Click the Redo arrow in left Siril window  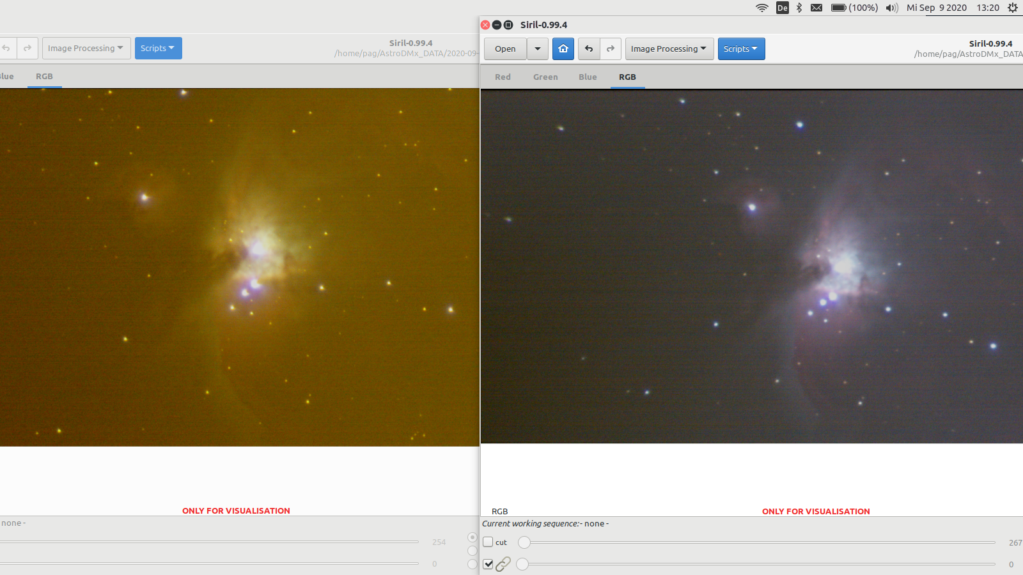[x=27, y=48]
